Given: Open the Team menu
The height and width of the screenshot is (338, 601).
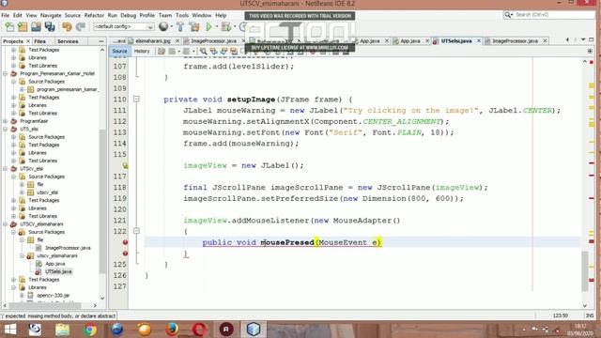Looking at the screenshot, I should tap(165, 15).
